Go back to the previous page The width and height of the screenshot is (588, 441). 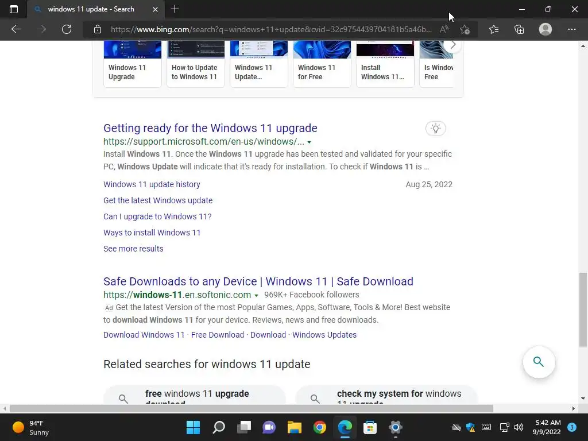16,29
